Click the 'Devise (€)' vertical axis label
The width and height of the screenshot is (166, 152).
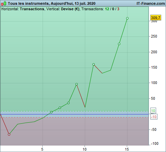70,9
